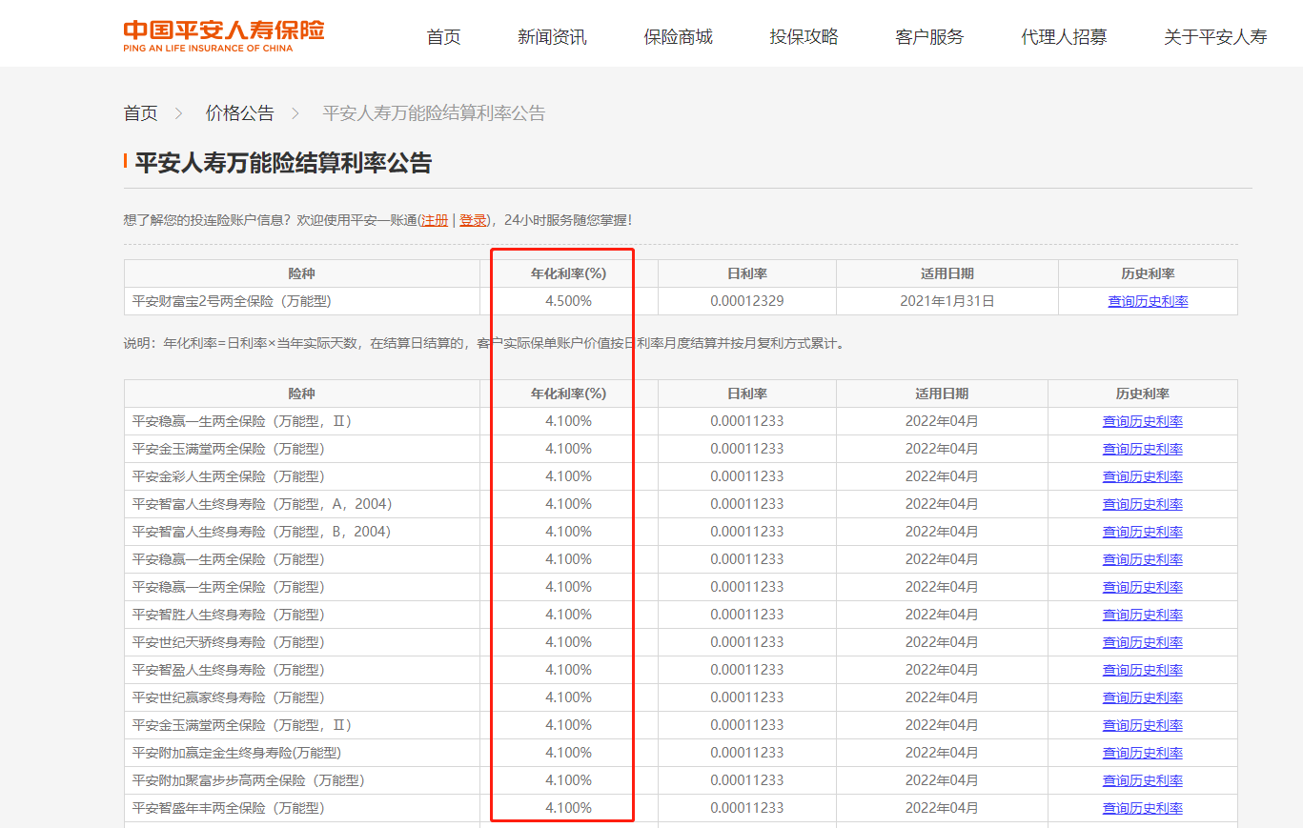Screen dimensions: 1303x828
Task: Open 查询历史利率 for 平安世纪赢家终身寿险
Action: click(x=1143, y=697)
